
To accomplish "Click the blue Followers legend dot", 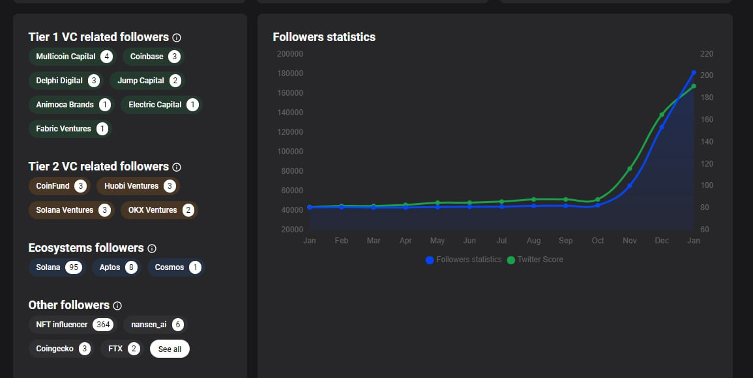I will [x=430, y=260].
